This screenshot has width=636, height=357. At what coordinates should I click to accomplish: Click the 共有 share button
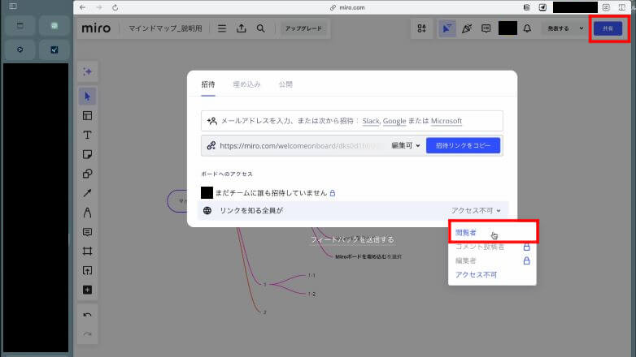point(608,28)
